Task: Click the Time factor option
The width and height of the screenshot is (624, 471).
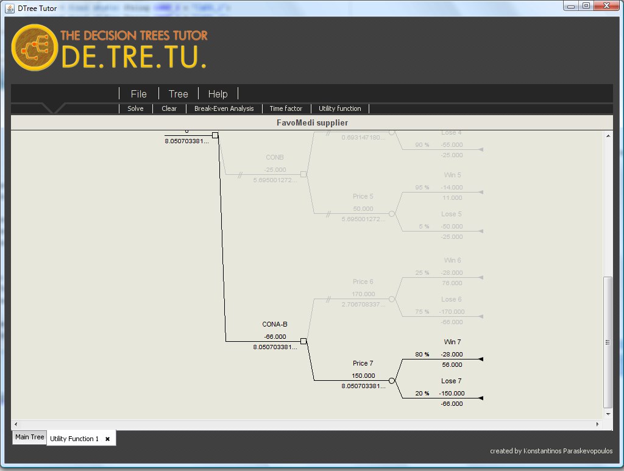Action: [286, 108]
